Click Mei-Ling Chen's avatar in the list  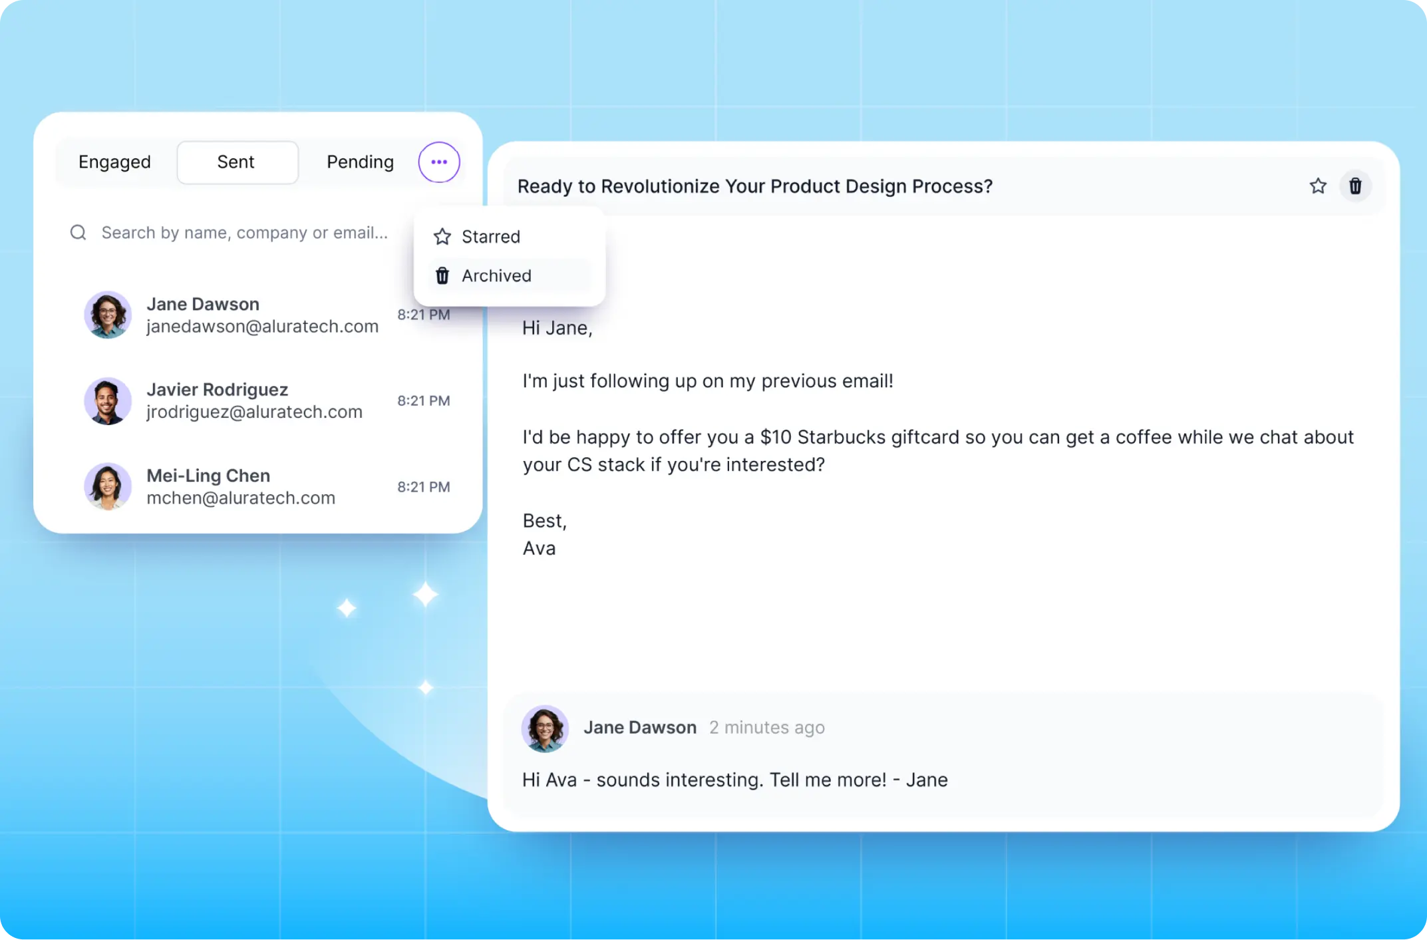[x=107, y=486]
